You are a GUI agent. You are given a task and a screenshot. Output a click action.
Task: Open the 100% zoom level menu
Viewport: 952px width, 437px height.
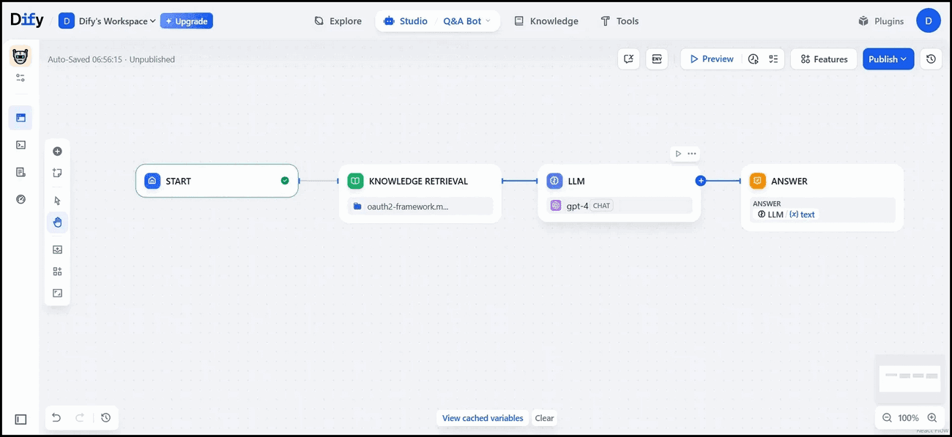click(909, 418)
